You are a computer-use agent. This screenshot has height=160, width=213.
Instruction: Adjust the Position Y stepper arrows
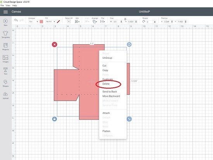[186, 22]
